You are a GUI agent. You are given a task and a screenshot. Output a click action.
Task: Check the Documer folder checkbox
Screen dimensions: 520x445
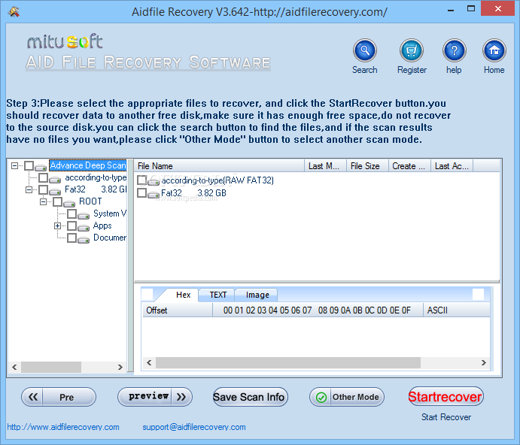tap(71, 238)
